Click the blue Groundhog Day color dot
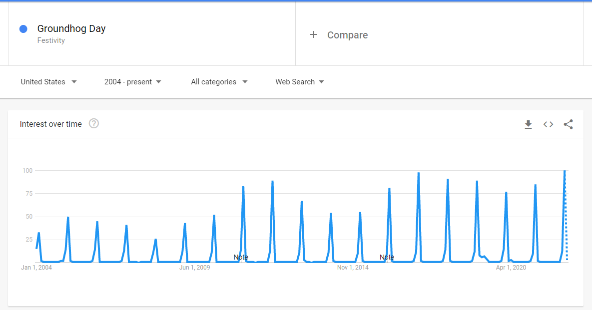 [23, 29]
